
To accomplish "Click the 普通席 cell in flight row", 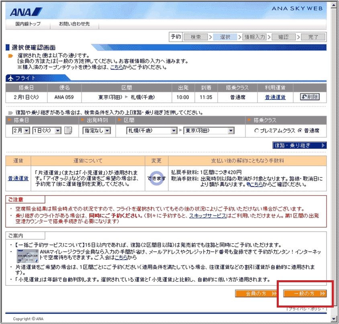I will point(238,97).
